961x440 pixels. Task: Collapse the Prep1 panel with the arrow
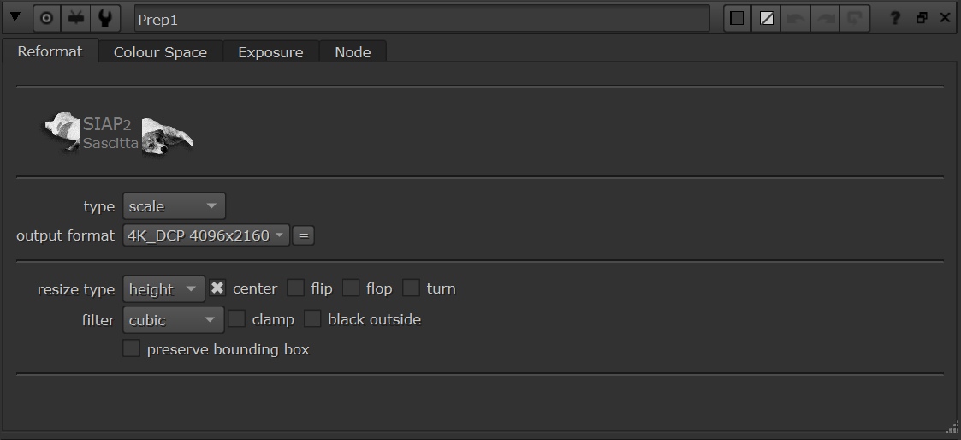click(x=15, y=18)
